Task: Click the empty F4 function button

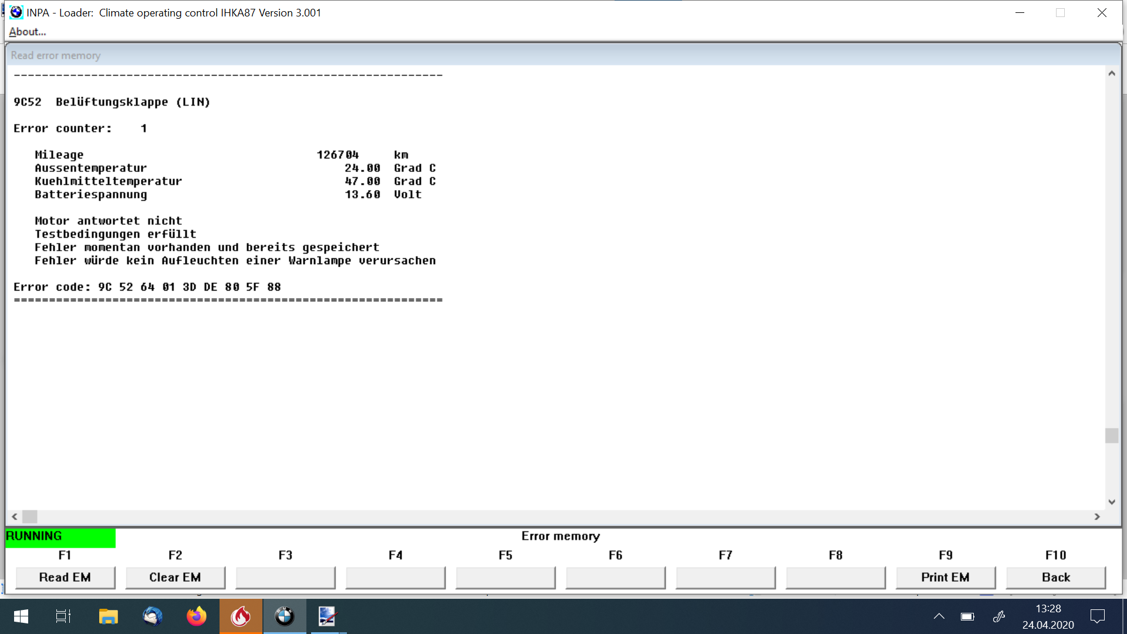Action: pos(396,578)
